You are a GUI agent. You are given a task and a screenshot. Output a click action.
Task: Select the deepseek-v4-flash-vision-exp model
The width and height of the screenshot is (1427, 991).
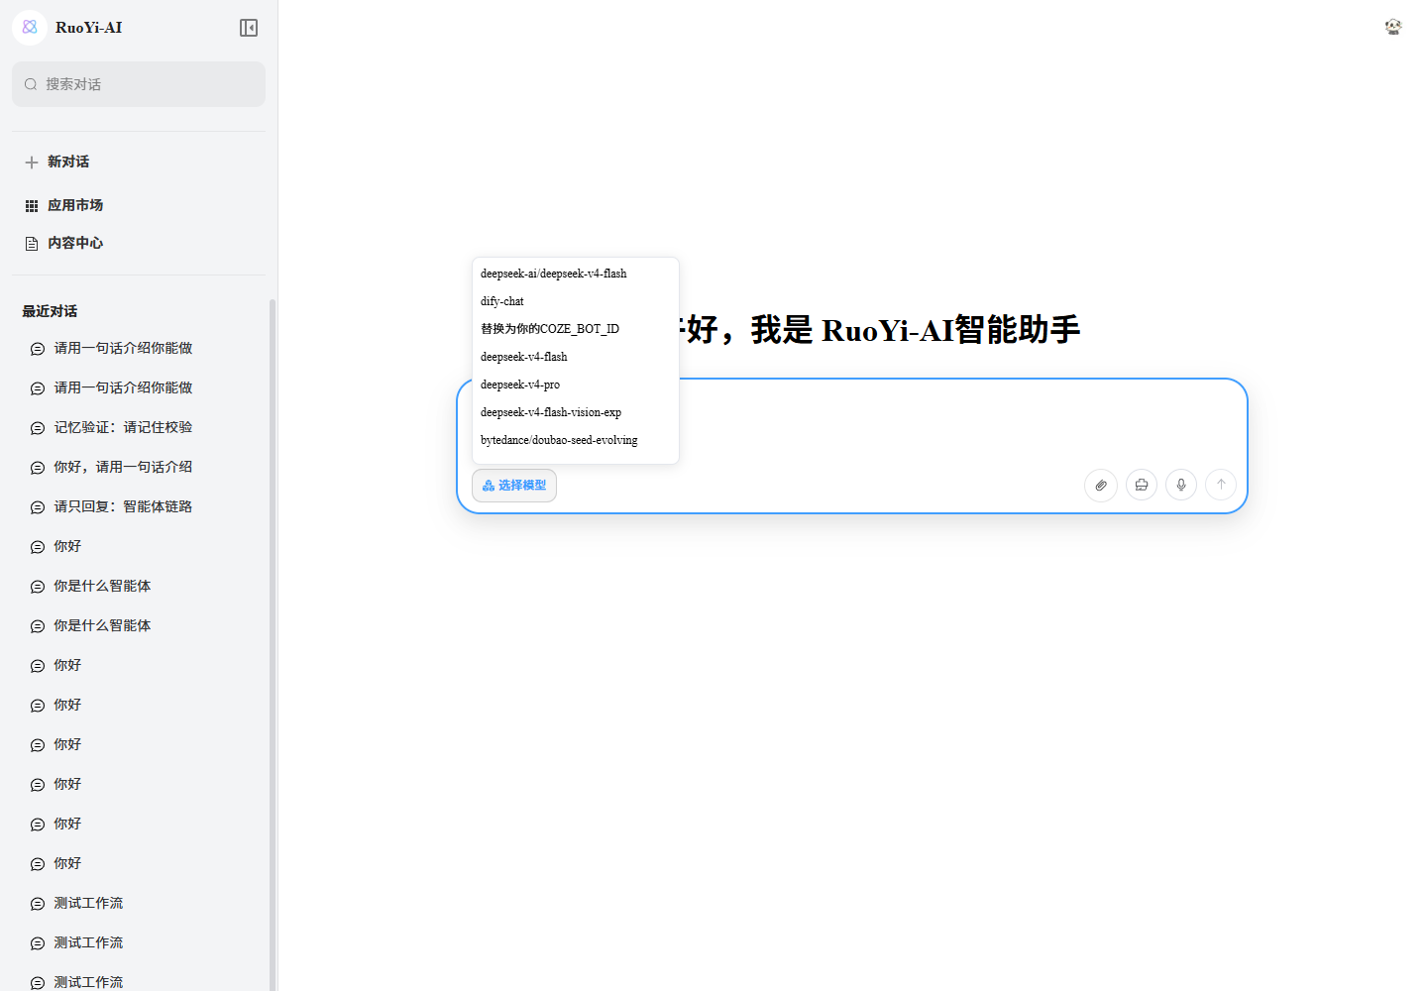coord(576,412)
